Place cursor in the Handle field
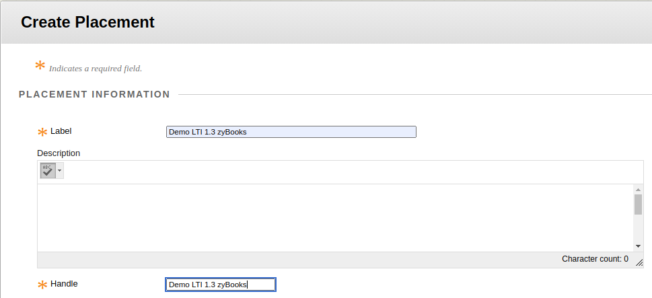Image resolution: width=652 pixels, height=298 pixels. click(221, 285)
